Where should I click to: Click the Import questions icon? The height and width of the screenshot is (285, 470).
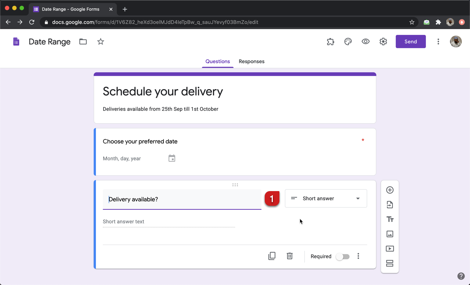point(390,205)
